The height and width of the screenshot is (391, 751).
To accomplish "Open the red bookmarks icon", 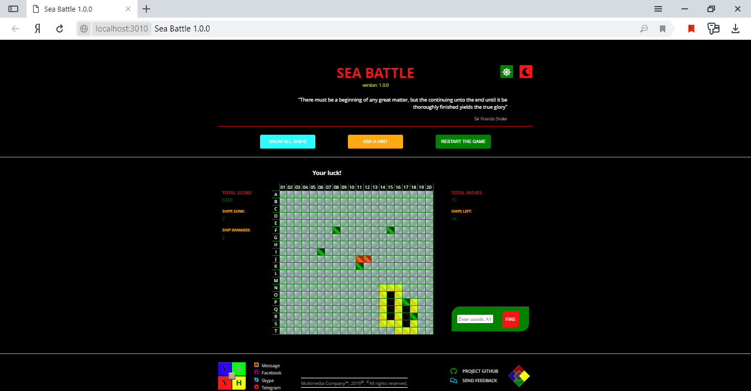I will pos(691,29).
